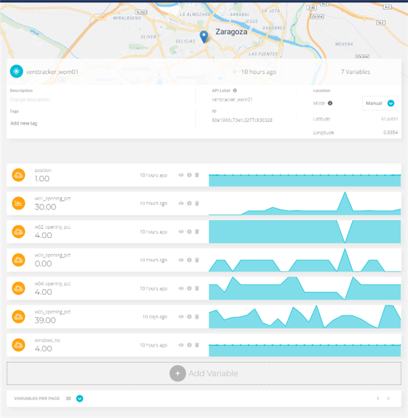This screenshot has height=418, width=408.
Task: Click the Add new tag field
Action: click(x=24, y=123)
